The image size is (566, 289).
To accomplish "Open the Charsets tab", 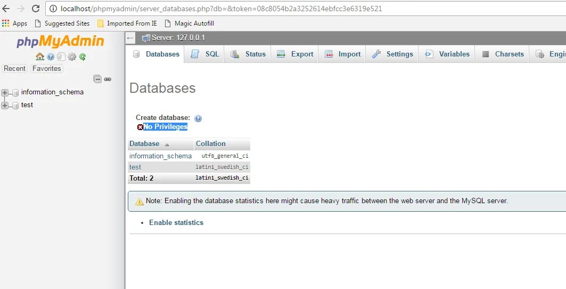I will (x=503, y=54).
